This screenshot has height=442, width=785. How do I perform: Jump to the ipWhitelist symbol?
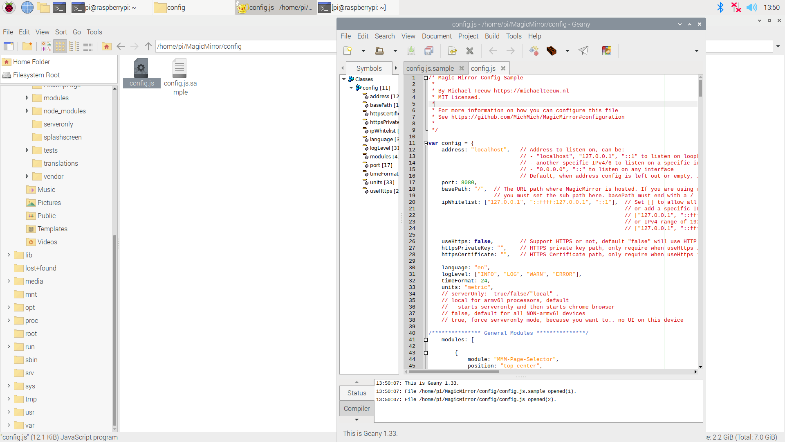tap(383, 131)
